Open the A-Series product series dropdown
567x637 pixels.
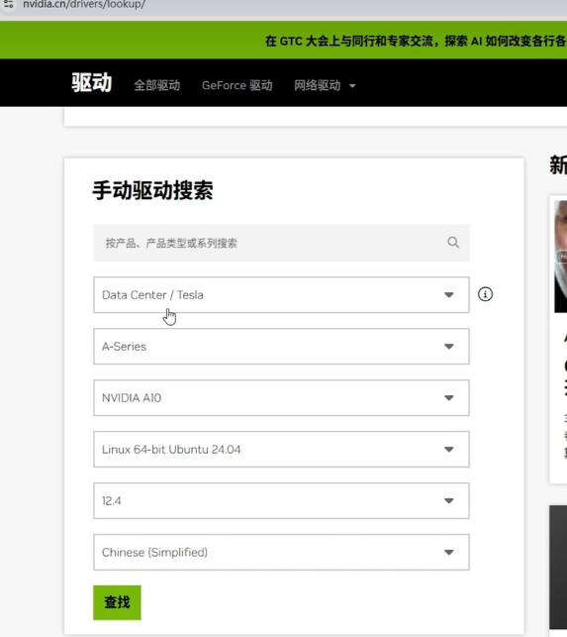(281, 347)
